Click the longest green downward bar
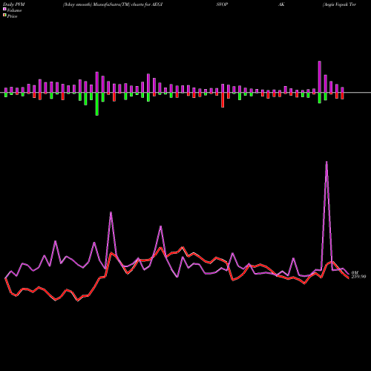 tap(97, 104)
